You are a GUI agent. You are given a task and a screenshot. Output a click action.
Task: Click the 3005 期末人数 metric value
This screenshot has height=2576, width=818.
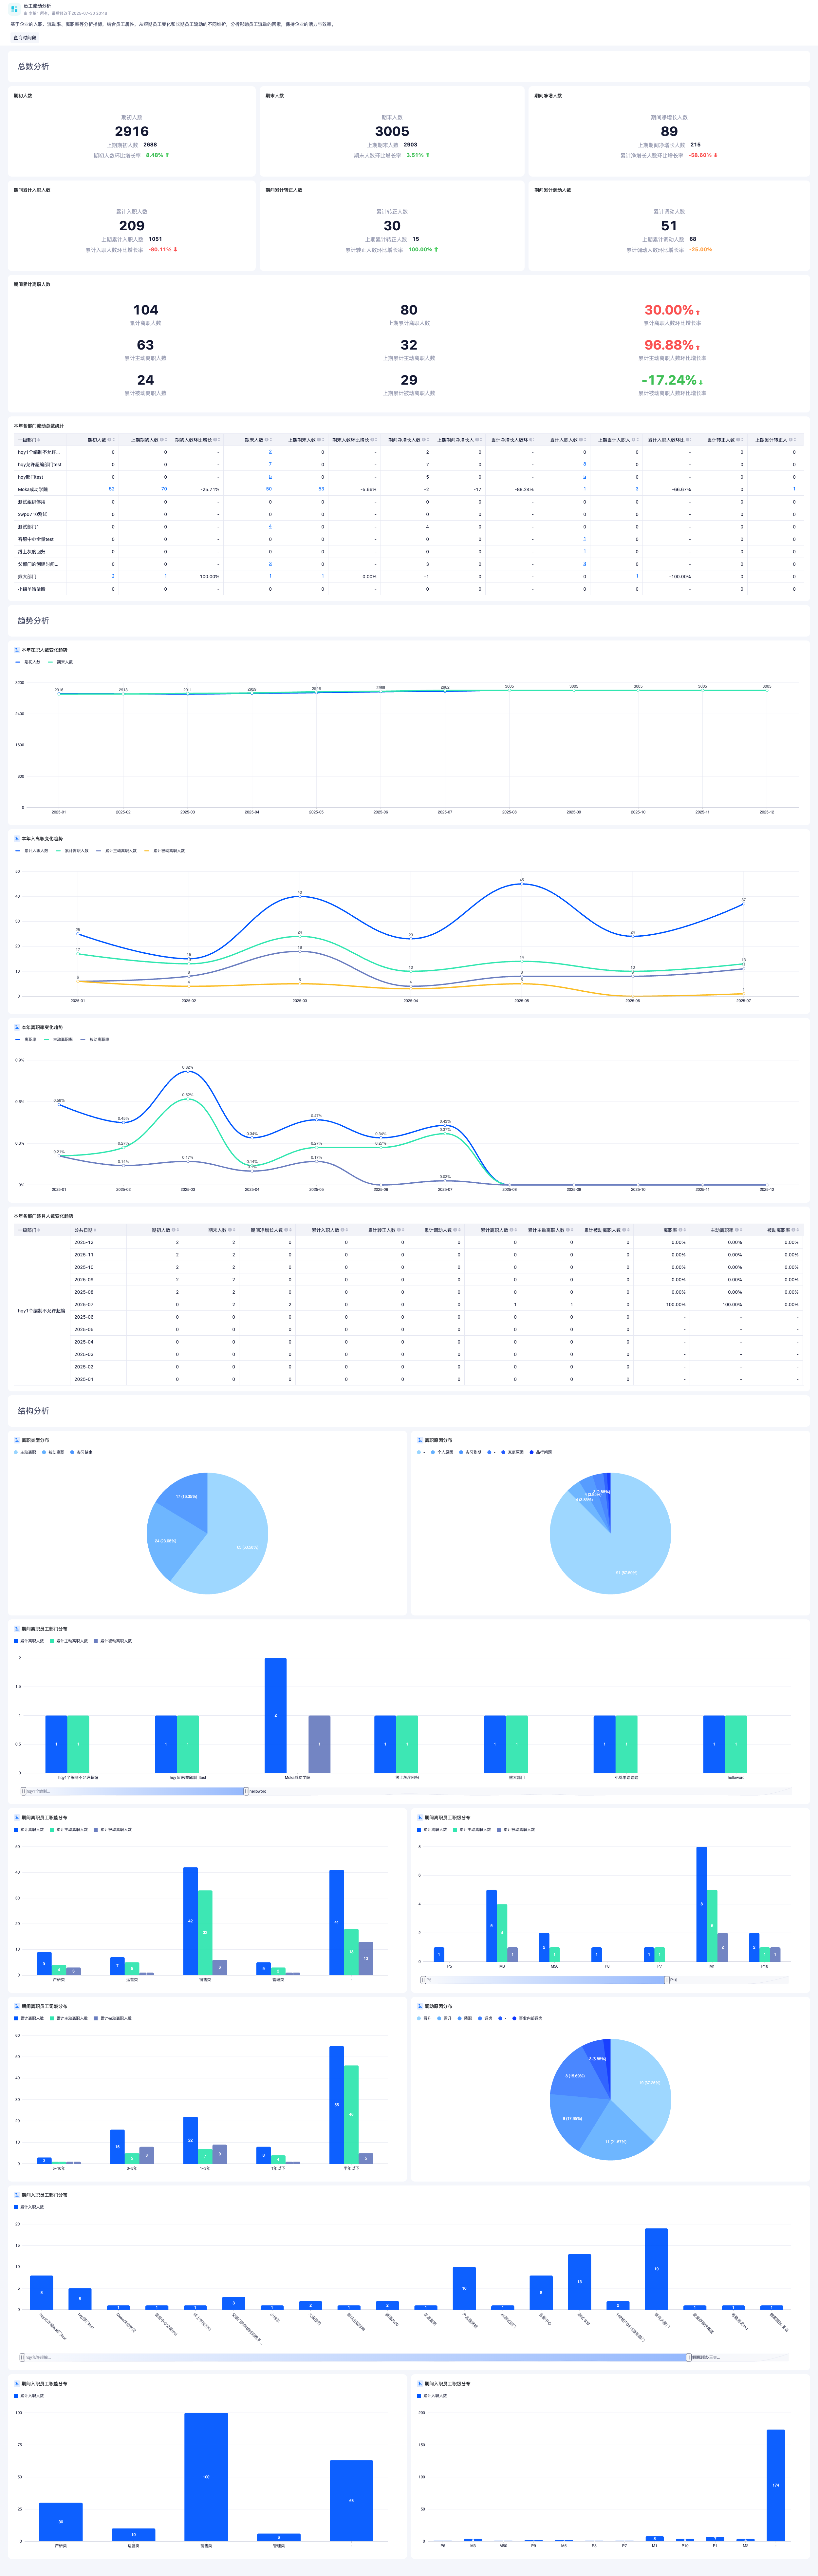[x=392, y=131]
